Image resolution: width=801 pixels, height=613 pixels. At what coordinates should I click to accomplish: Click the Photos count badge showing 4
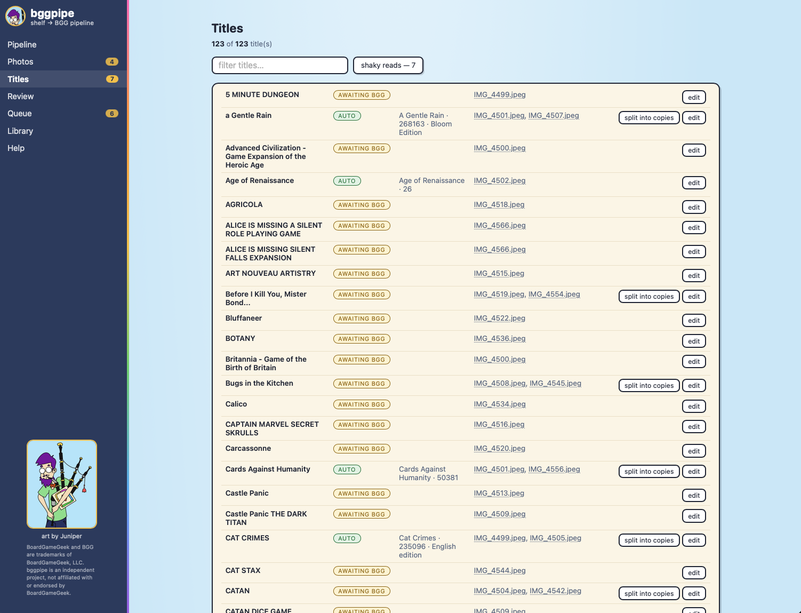tap(112, 62)
